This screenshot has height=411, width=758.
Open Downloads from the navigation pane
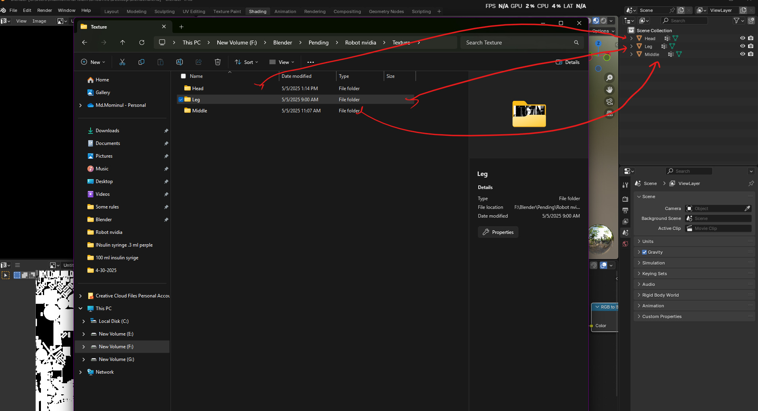coord(107,131)
